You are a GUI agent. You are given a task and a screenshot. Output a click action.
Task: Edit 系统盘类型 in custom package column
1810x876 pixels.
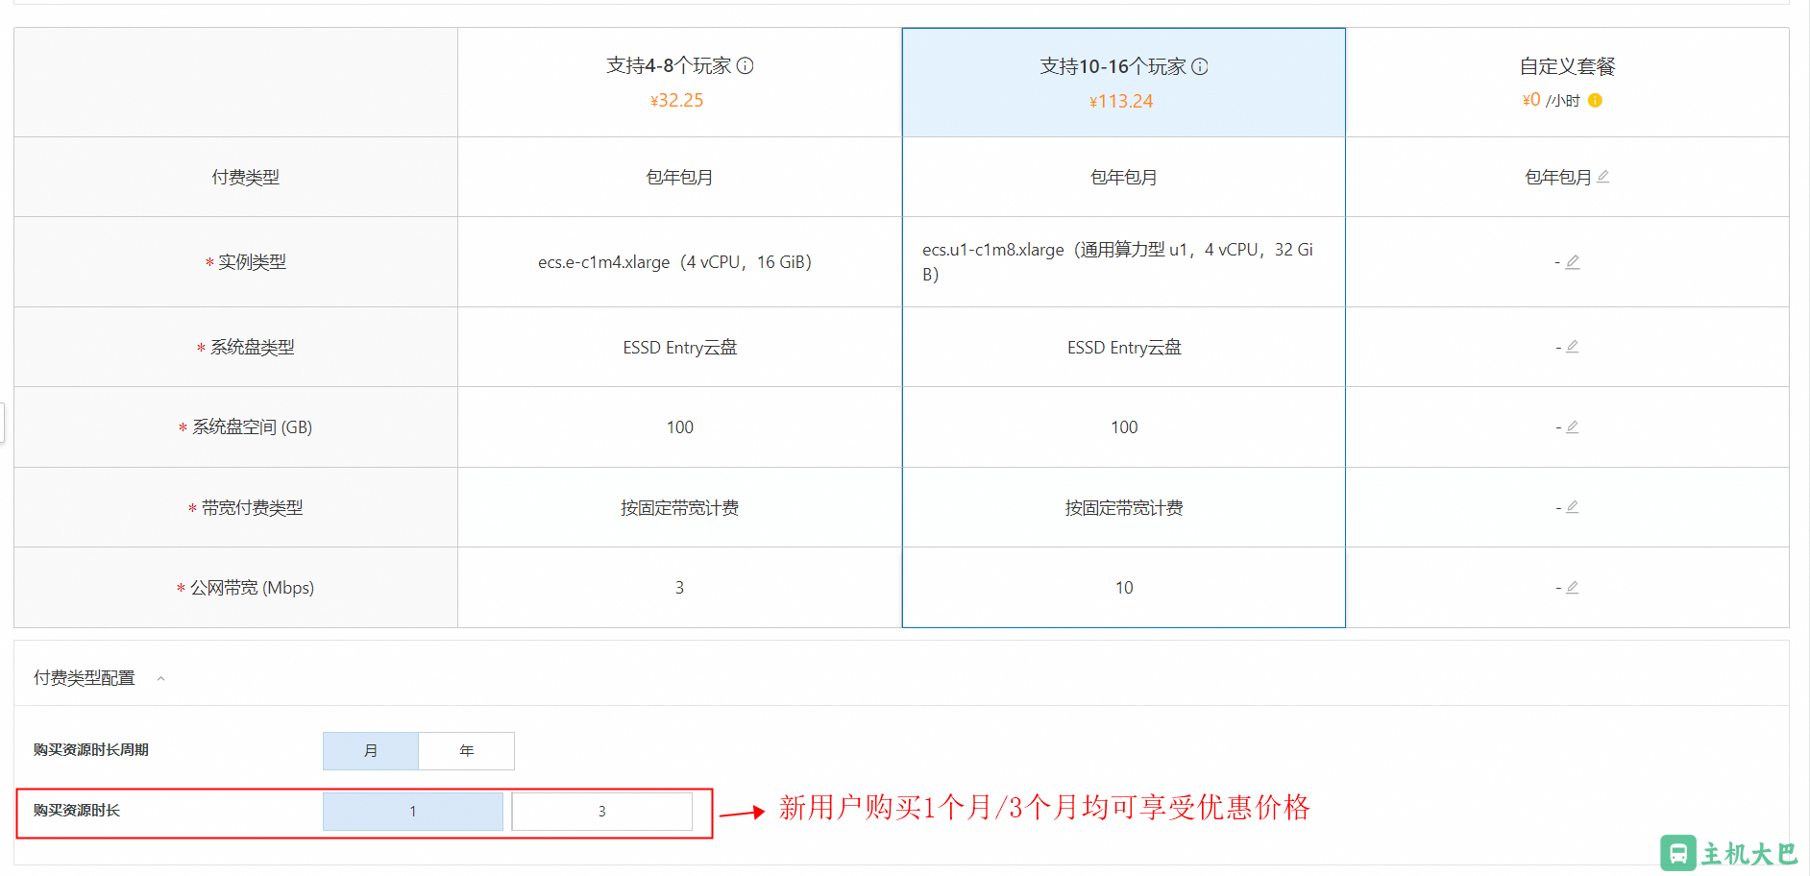(x=1573, y=347)
